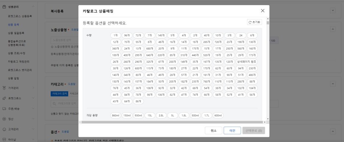This screenshot has width=344, height=142.
Task: Click the magnifier icon in category search
Action: 54,103
